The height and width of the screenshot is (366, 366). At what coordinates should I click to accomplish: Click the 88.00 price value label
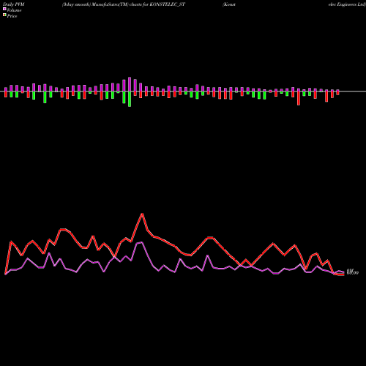pos(353,272)
